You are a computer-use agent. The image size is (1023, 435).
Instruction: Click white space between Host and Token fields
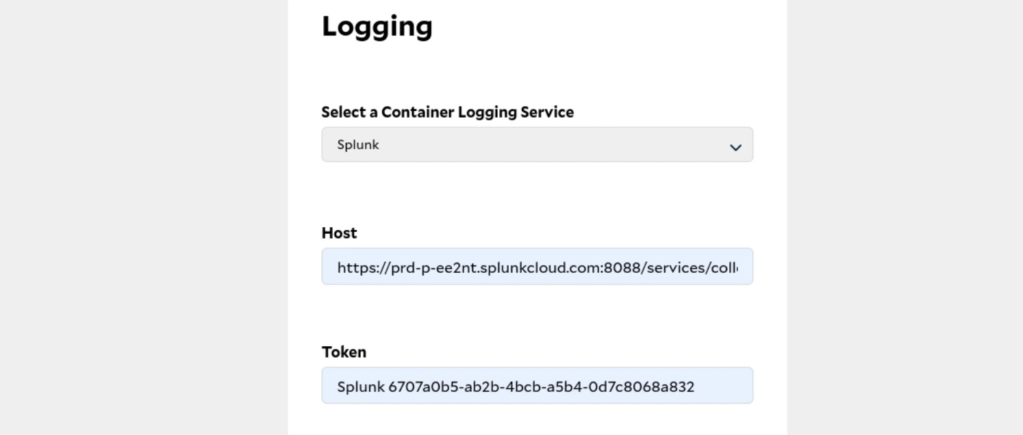[537, 315]
